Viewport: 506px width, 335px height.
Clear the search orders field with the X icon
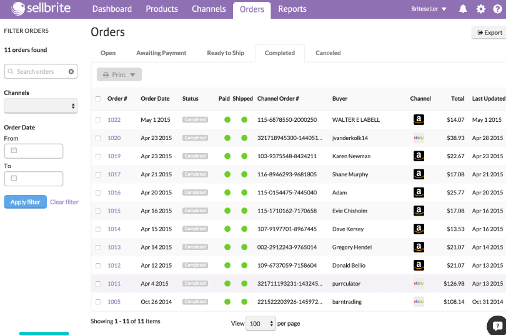tap(71, 72)
